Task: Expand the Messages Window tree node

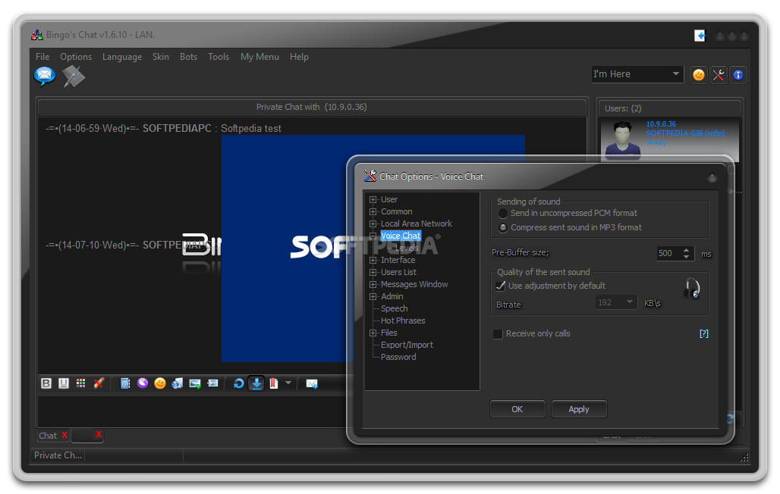Action: tap(373, 285)
